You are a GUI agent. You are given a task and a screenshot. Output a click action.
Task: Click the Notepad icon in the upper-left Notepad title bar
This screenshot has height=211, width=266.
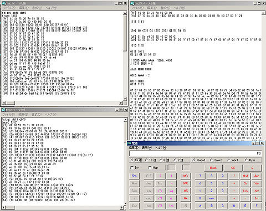4,3
